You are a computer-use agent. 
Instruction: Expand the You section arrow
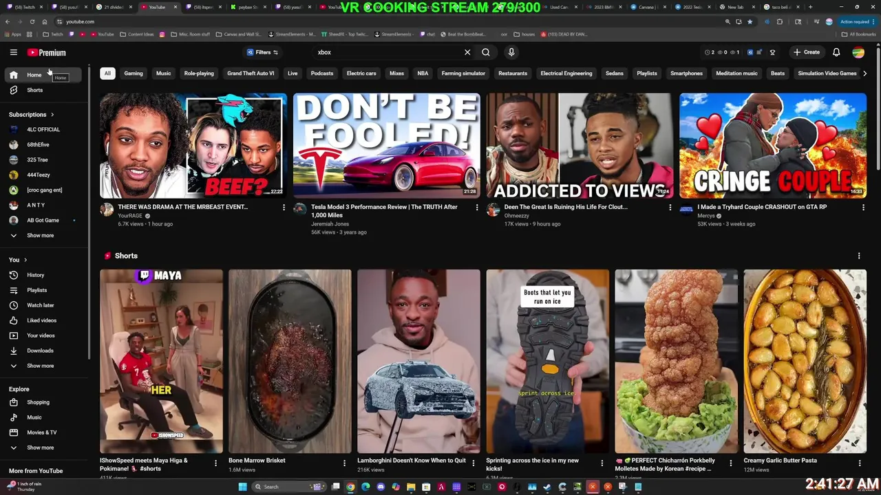(x=25, y=260)
